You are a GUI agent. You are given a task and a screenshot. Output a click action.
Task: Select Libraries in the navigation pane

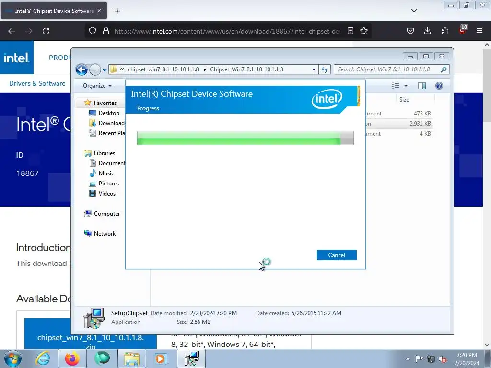point(100,153)
